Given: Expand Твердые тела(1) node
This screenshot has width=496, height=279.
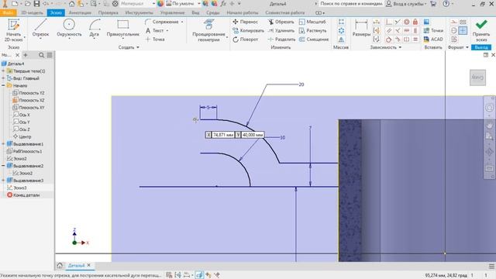Looking at the screenshot, I should click(x=3, y=71).
